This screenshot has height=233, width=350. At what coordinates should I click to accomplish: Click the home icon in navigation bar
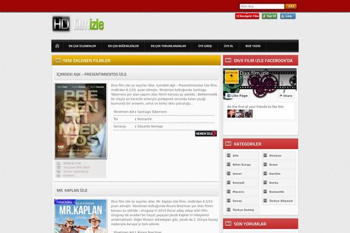click(57, 46)
